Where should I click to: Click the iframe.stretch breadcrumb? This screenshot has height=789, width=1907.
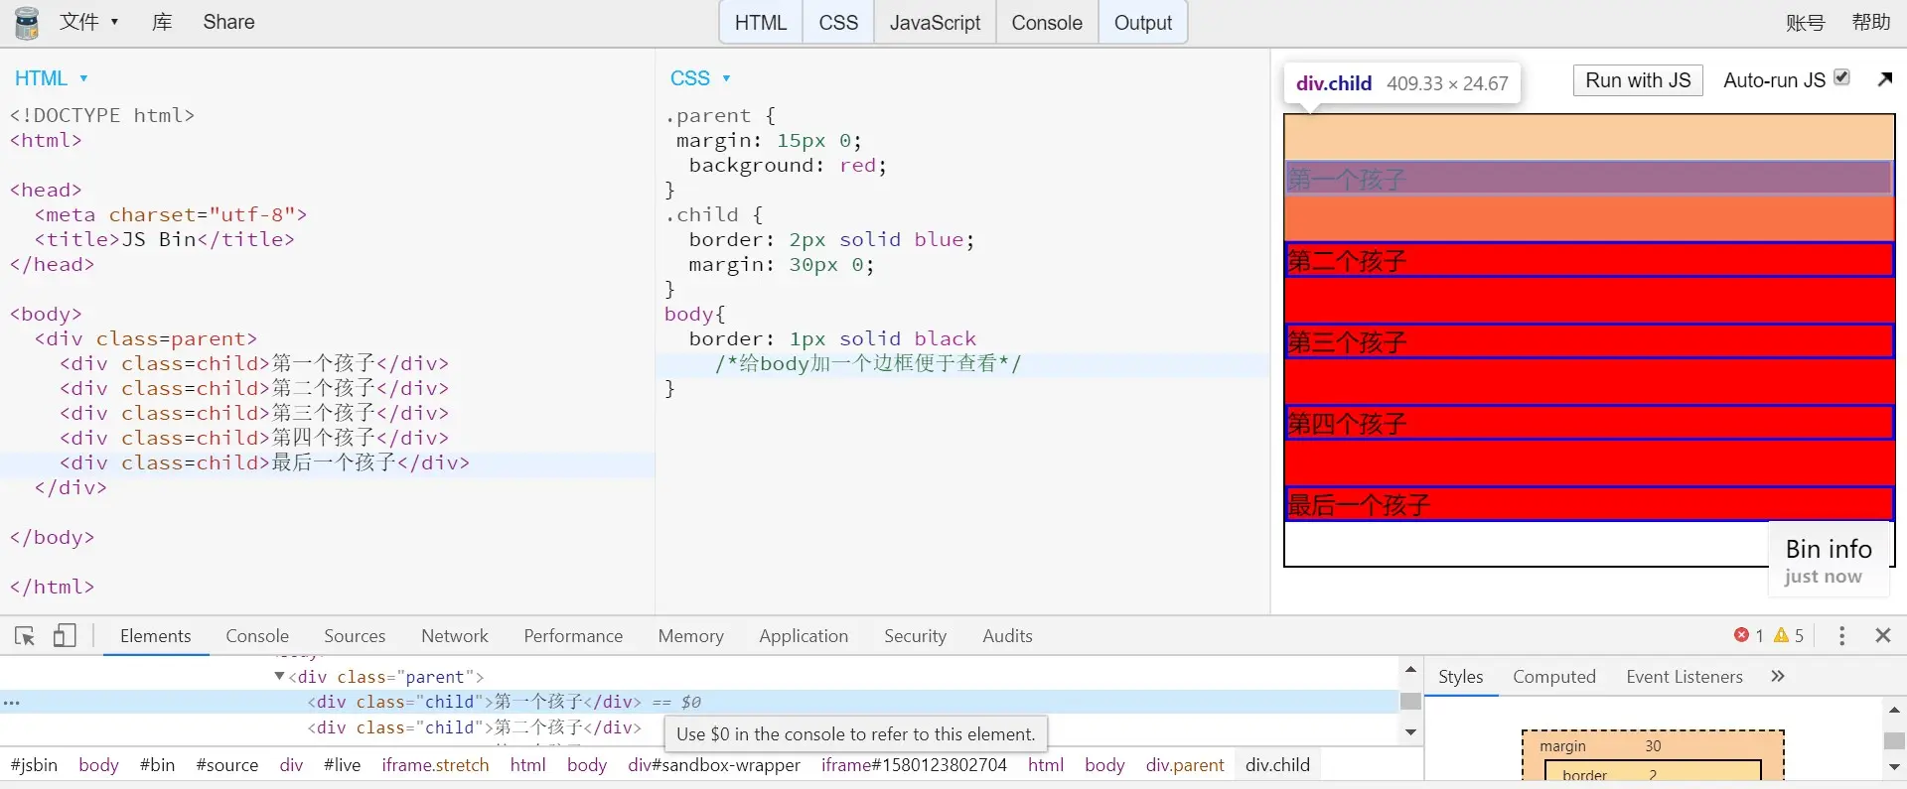point(435,765)
